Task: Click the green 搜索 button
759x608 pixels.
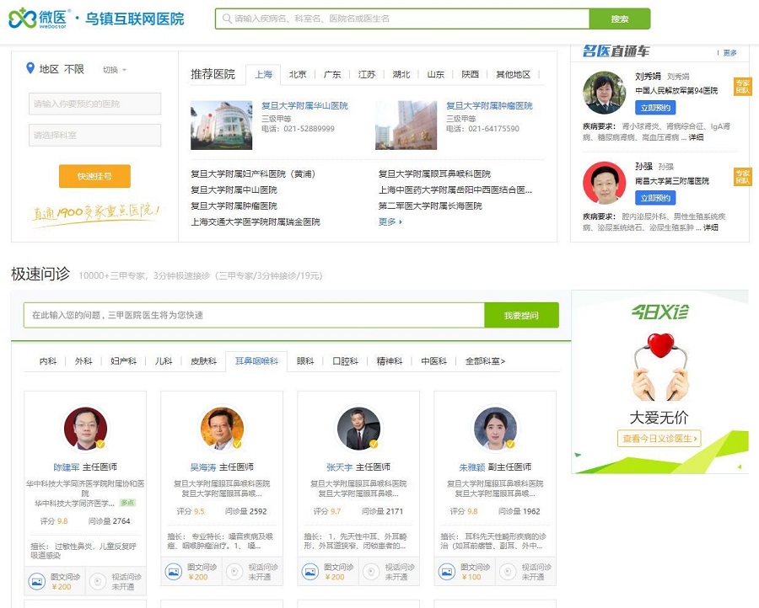Action: (620, 19)
